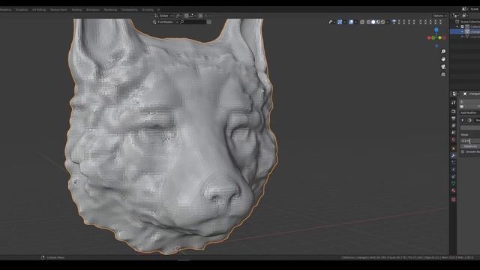Toggle the camera view icon
Viewport: 480px width, 270px height.
pyautogui.click(x=443, y=67)
